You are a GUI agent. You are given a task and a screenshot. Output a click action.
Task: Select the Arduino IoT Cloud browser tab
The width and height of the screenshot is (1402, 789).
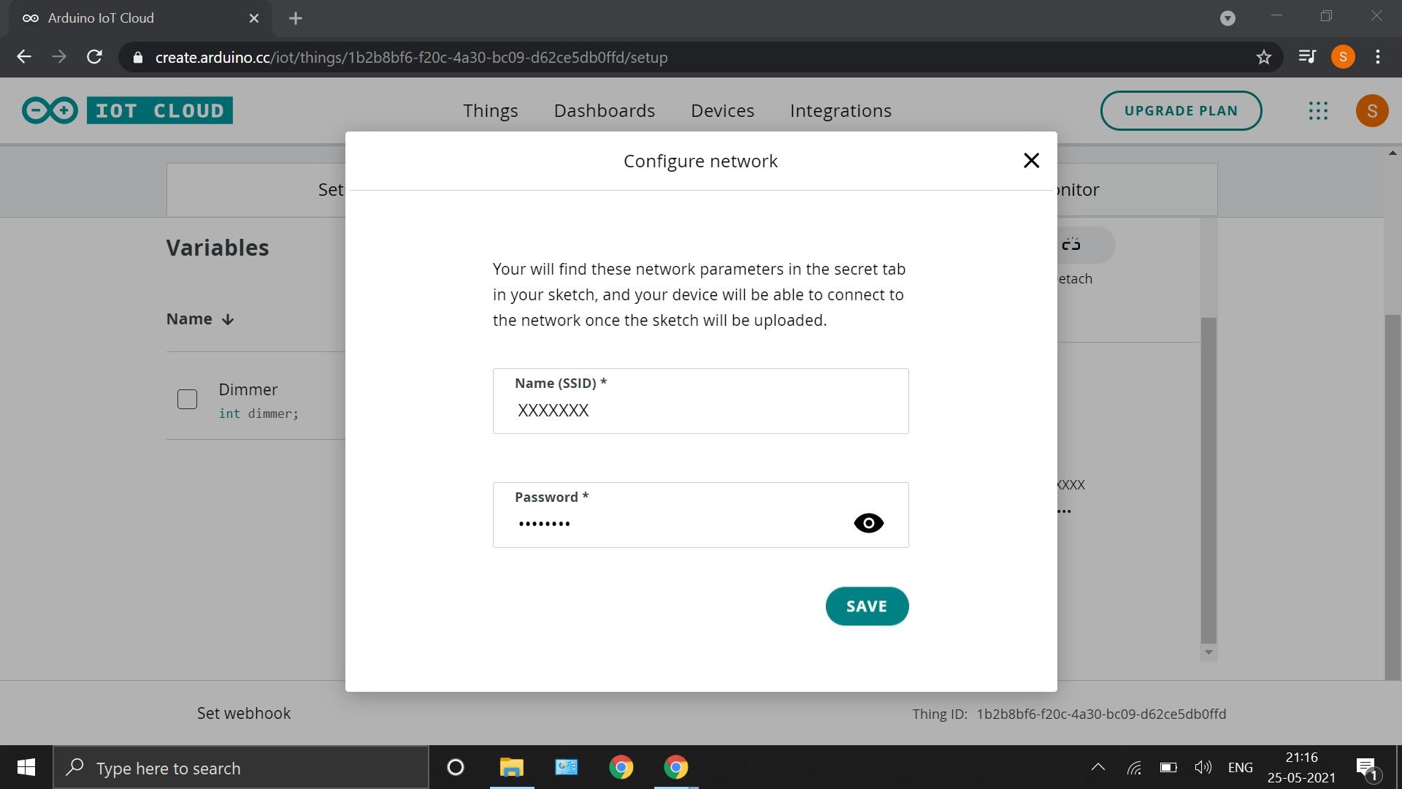coord(139,18)
